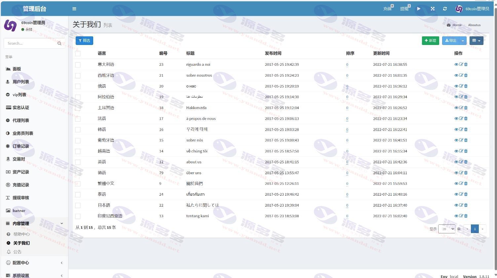Screen dimensions: 497x278
Task: View the 越南语 row via eye icon
Action: click(x=456, y=151)
